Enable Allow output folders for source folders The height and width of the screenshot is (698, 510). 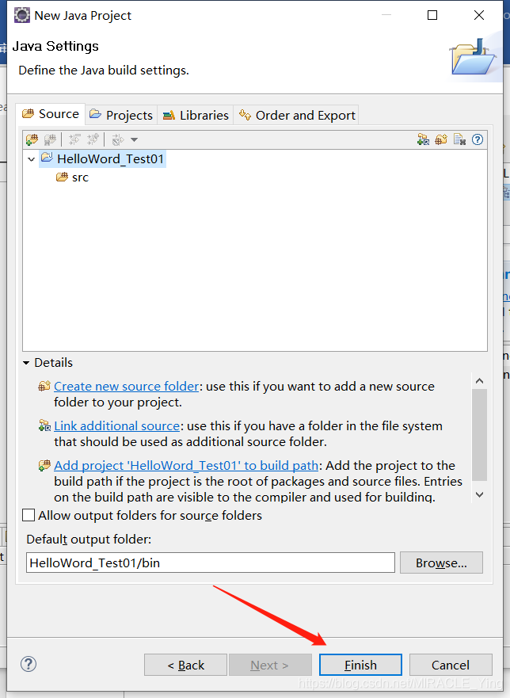tap(29, 515)
